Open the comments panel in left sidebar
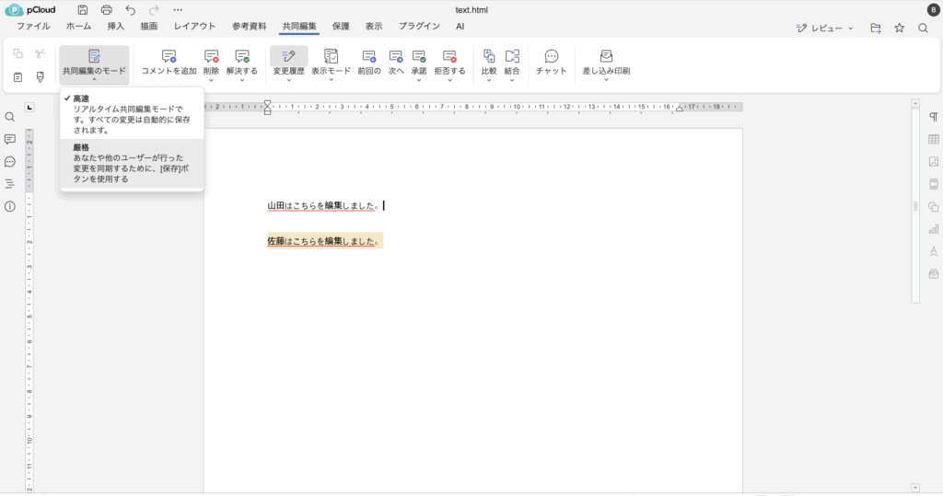 9,140
